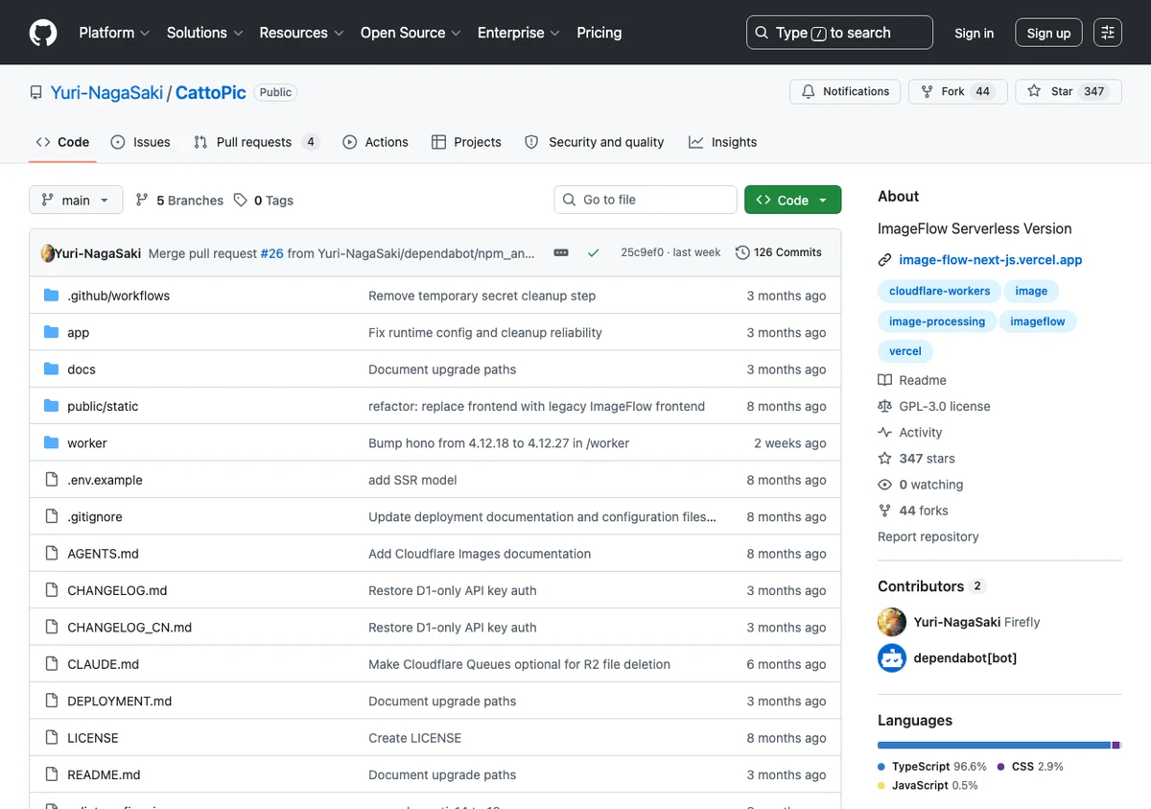Viewport: 1151px width, 809px height.
Task: Open the Pull requests tab
Action: click(256, 142)
